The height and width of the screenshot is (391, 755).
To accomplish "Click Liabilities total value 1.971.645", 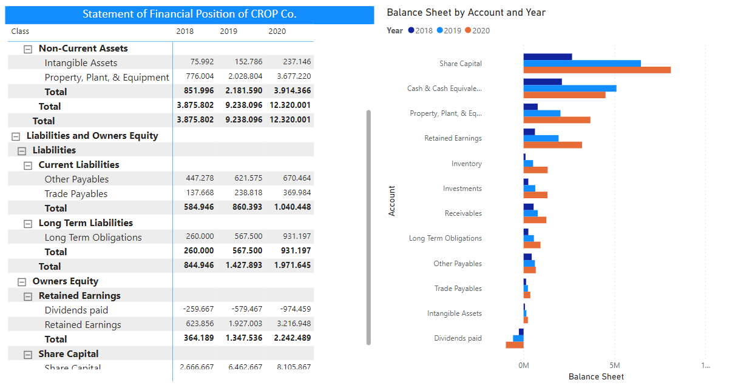I will pos(292,266).
